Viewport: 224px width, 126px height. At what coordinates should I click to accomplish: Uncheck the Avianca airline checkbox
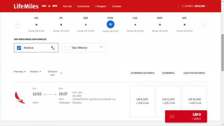[x=19, y=48]
